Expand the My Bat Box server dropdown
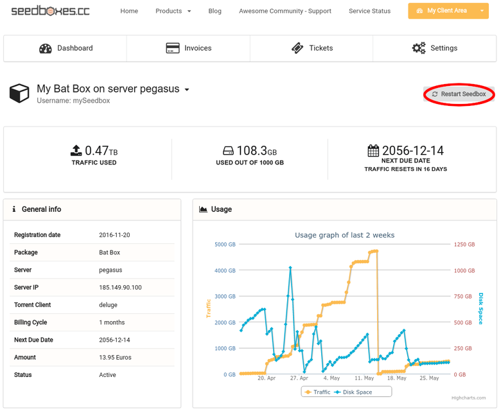The image size is (501, 411). 187,90
